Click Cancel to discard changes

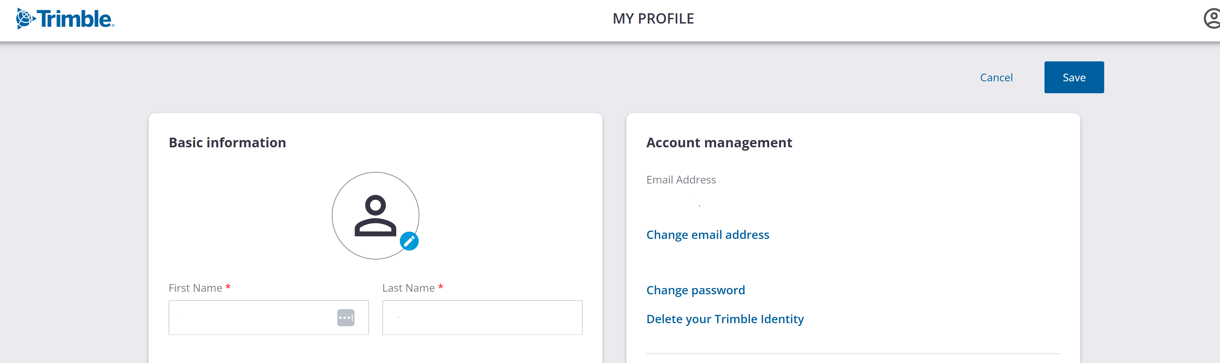click(x=996, y=77)
